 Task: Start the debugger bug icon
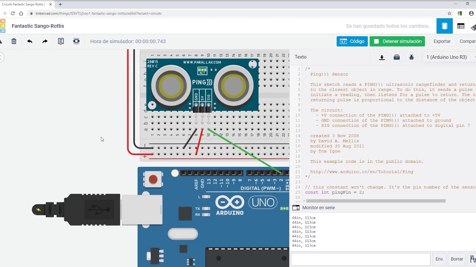[x=411, y=57]
